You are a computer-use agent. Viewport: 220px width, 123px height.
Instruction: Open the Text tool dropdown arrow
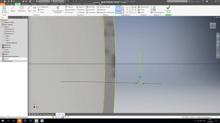coord(45,10)
